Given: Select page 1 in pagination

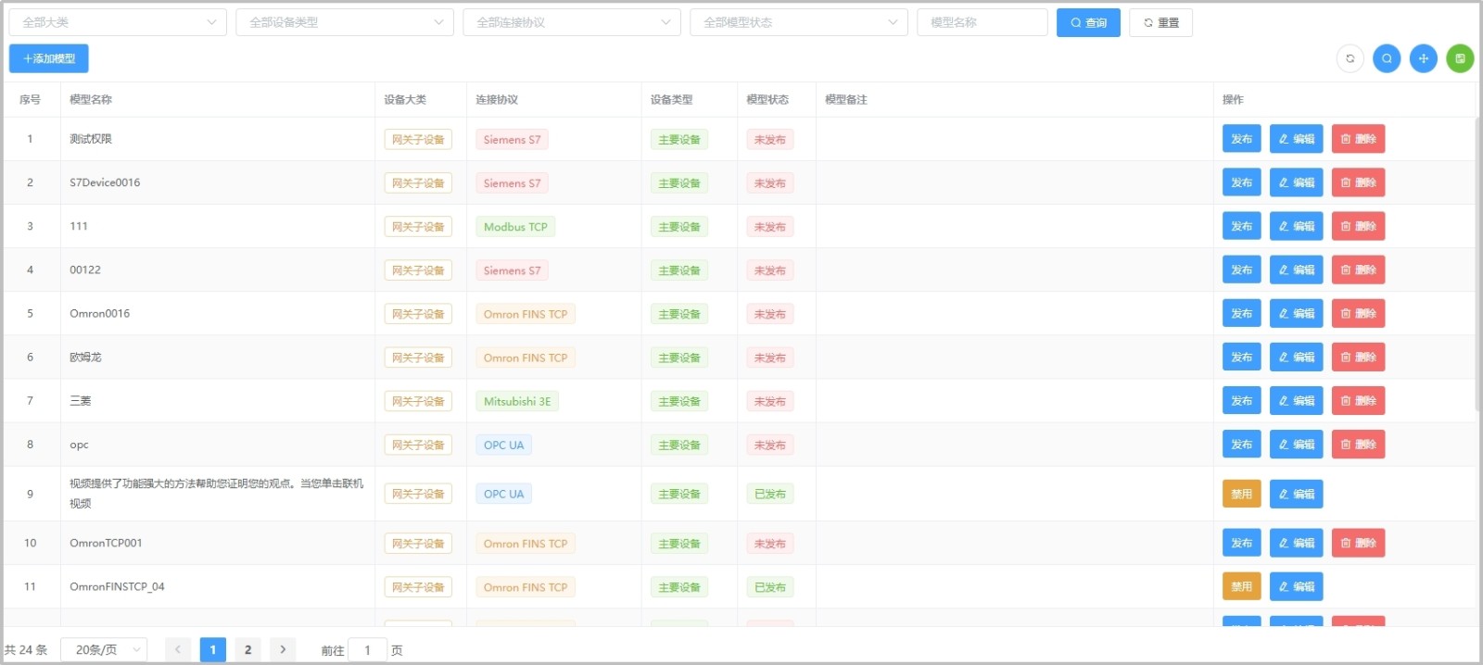Looking at the screenshot, I should pyautogui.click(x=212, y=649).
